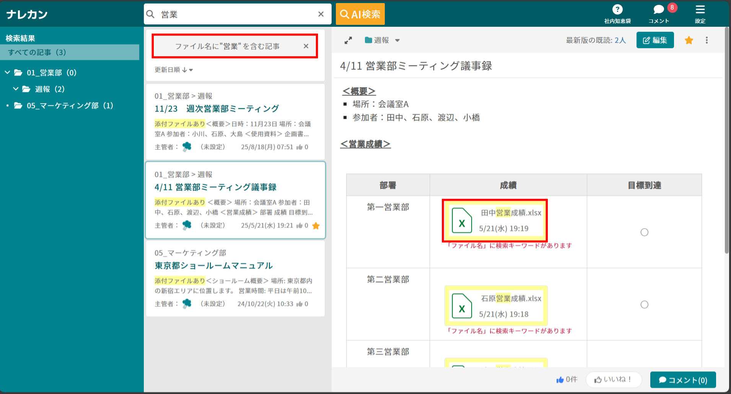Open the 石原営業成績.xlsx Excel attachment icon
Viewport: 731px width, 394px height.
pyautogui.click(x=462, y=306)
